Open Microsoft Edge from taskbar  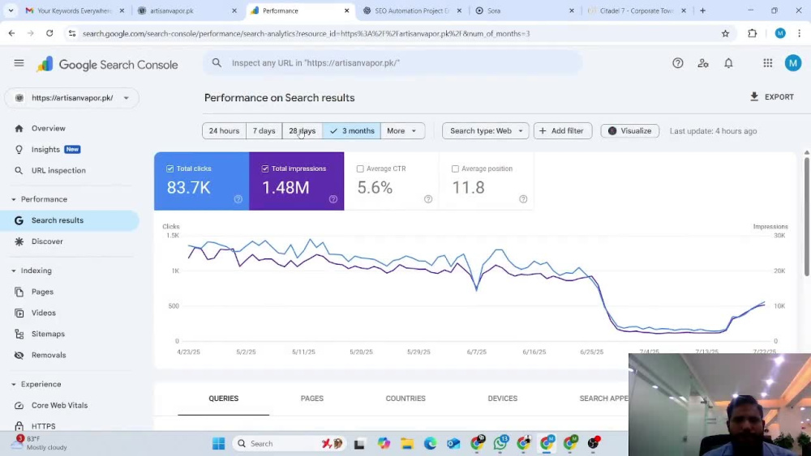coord(431,444)
